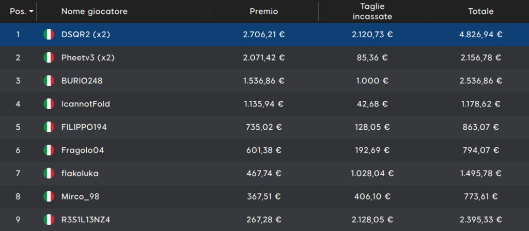Open player R3S1L13NZ4 name

86,220
